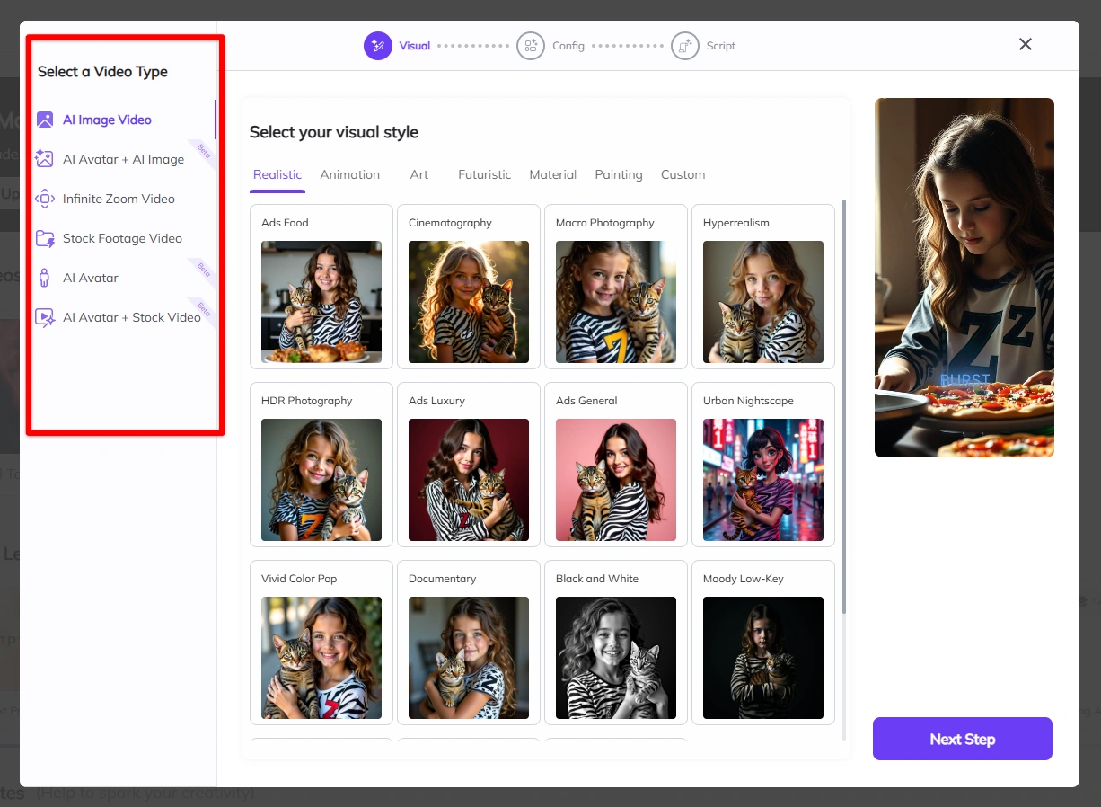Click the Config step circle icon
Viewport: 1101px width, 807px height.
(x=531, y=46)
